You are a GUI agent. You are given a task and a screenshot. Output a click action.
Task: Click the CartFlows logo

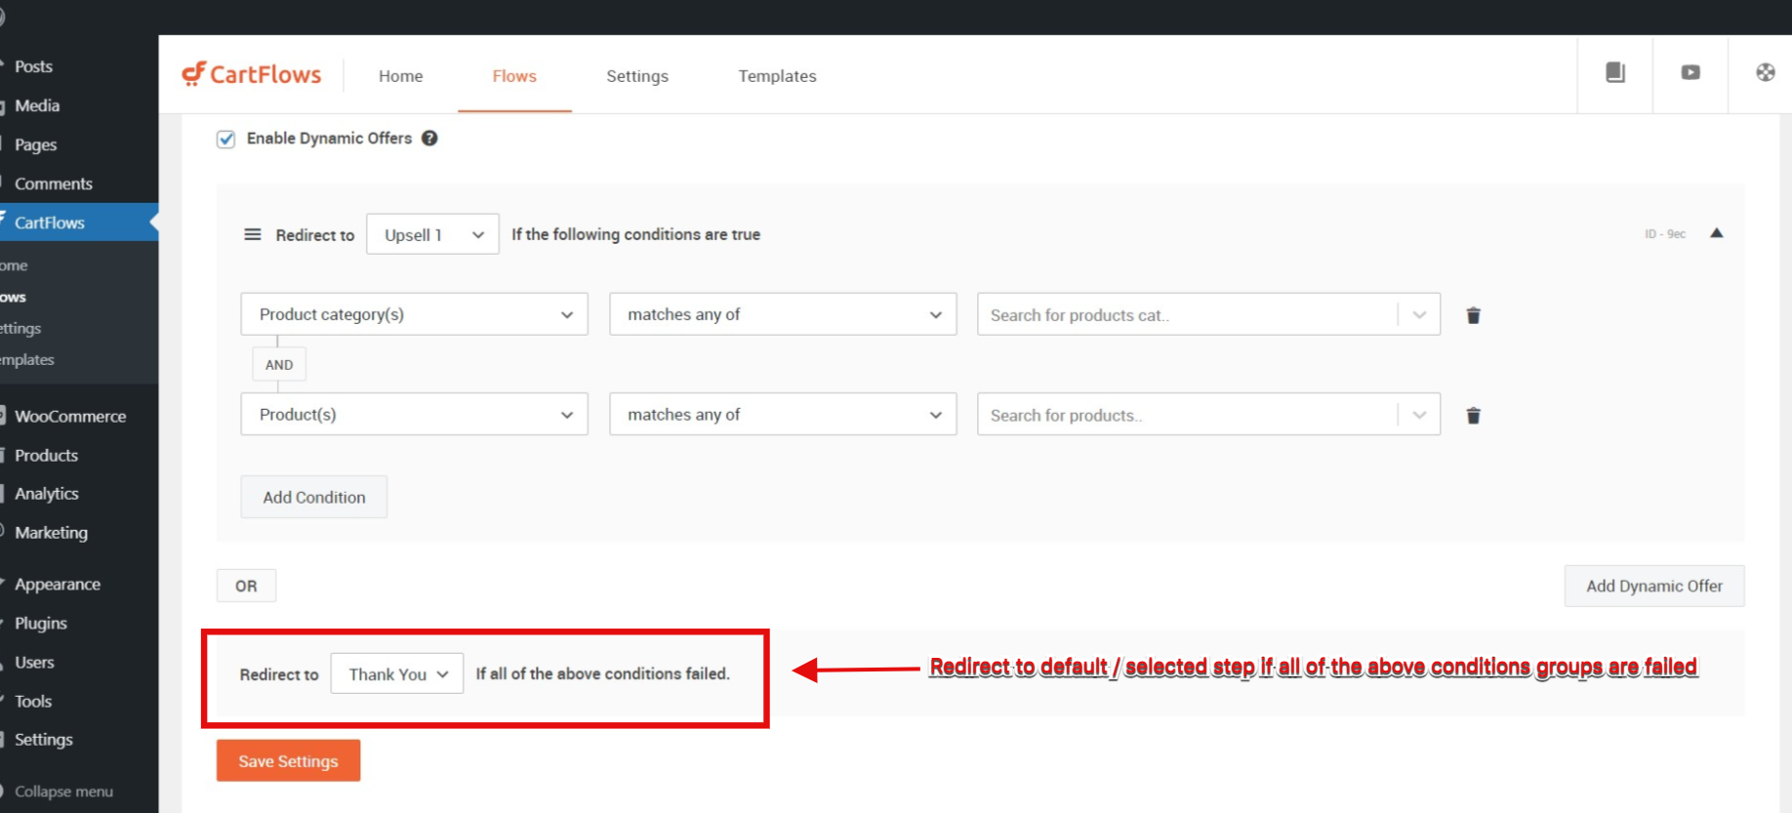click(x=252, y=74)
